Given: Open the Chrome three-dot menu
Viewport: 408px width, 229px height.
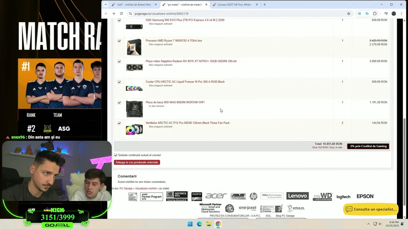Looking at the screenshot, I should (x=401, y=14).
